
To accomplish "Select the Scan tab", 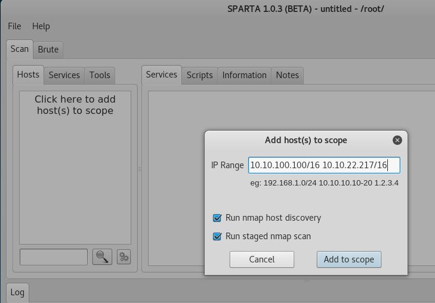I will pos(20,49).
